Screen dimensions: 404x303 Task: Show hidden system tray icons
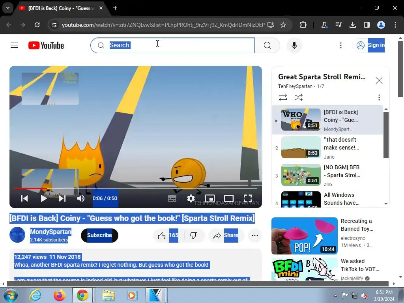coord(335,296)
